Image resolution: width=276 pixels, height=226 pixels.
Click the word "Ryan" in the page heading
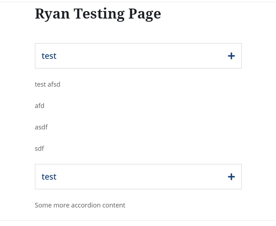(x=52, y=14)
